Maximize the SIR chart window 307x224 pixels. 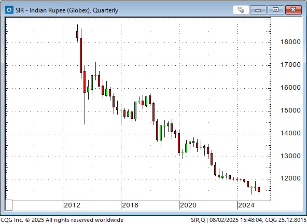[x=276, y=10]
